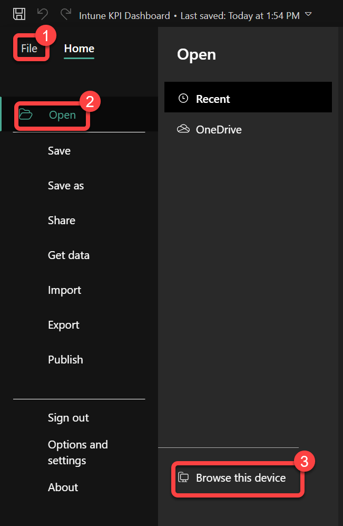The image size is (343, 526).
Task: Switch to the Home tab
Action: coord(79,49)
